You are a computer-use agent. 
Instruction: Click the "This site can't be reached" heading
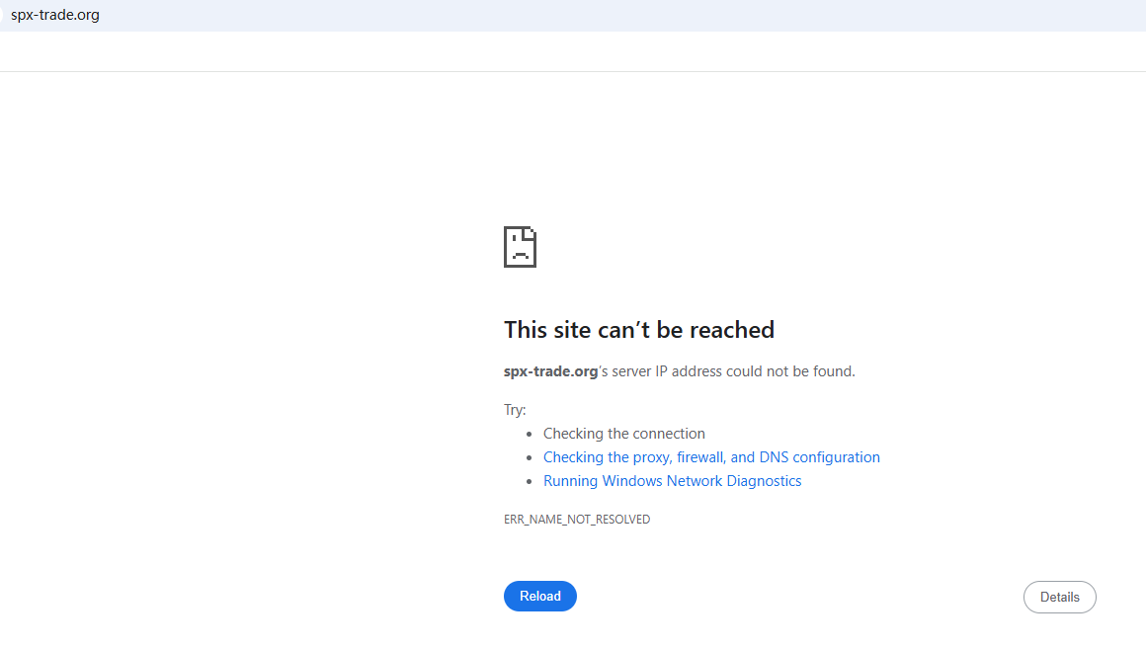[638, 330]
